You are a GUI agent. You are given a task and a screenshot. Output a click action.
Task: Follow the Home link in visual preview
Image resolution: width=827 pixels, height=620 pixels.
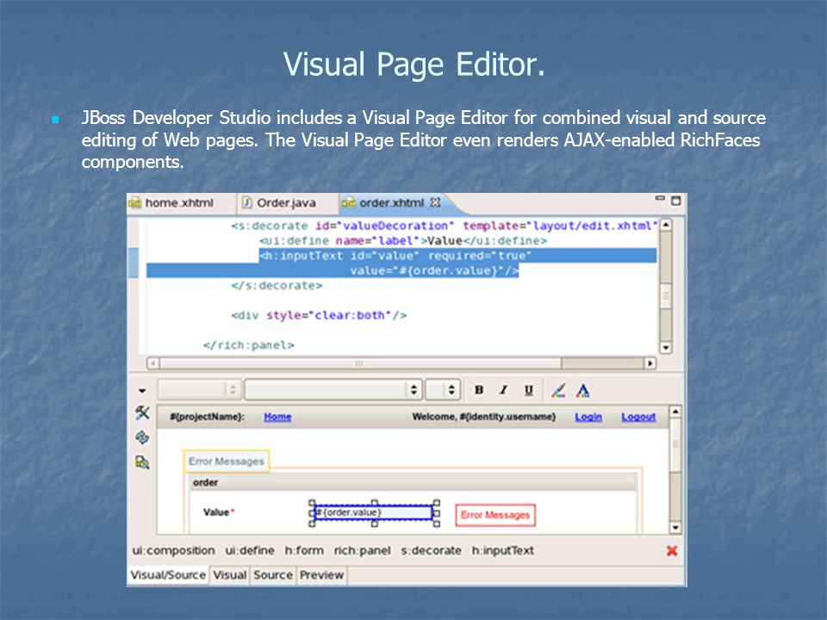[277, 417]
